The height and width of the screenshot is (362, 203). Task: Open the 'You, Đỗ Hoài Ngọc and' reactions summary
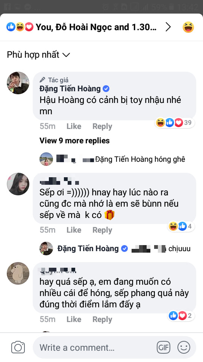point(82,27)
